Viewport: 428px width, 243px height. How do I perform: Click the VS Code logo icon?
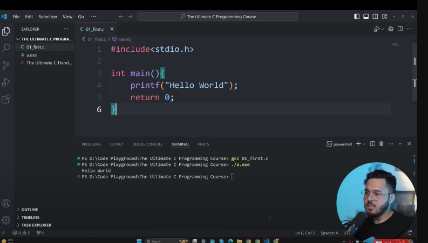pos(4,17)
